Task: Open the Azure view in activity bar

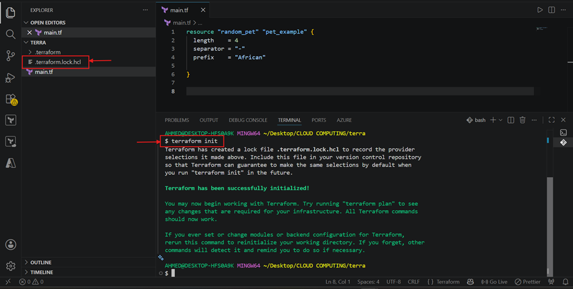Action: point(10,163)
